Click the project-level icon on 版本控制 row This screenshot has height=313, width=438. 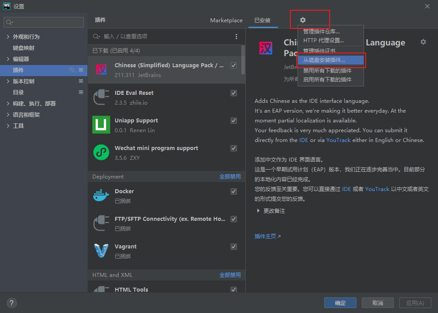(x=81, y=81)
